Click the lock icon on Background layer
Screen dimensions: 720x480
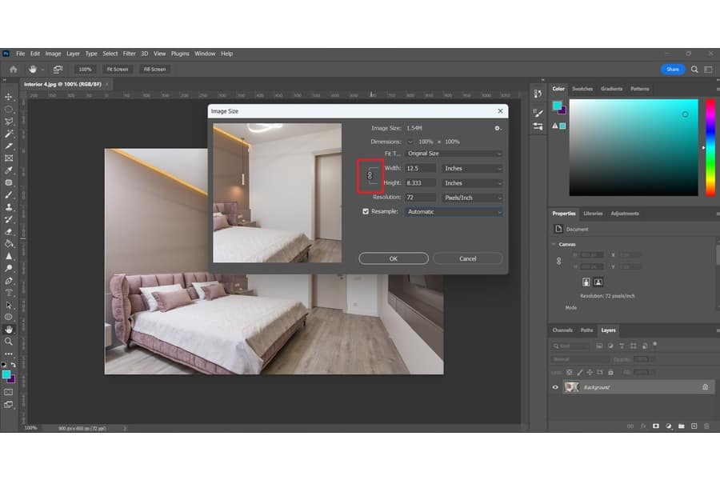click(705, 387)
